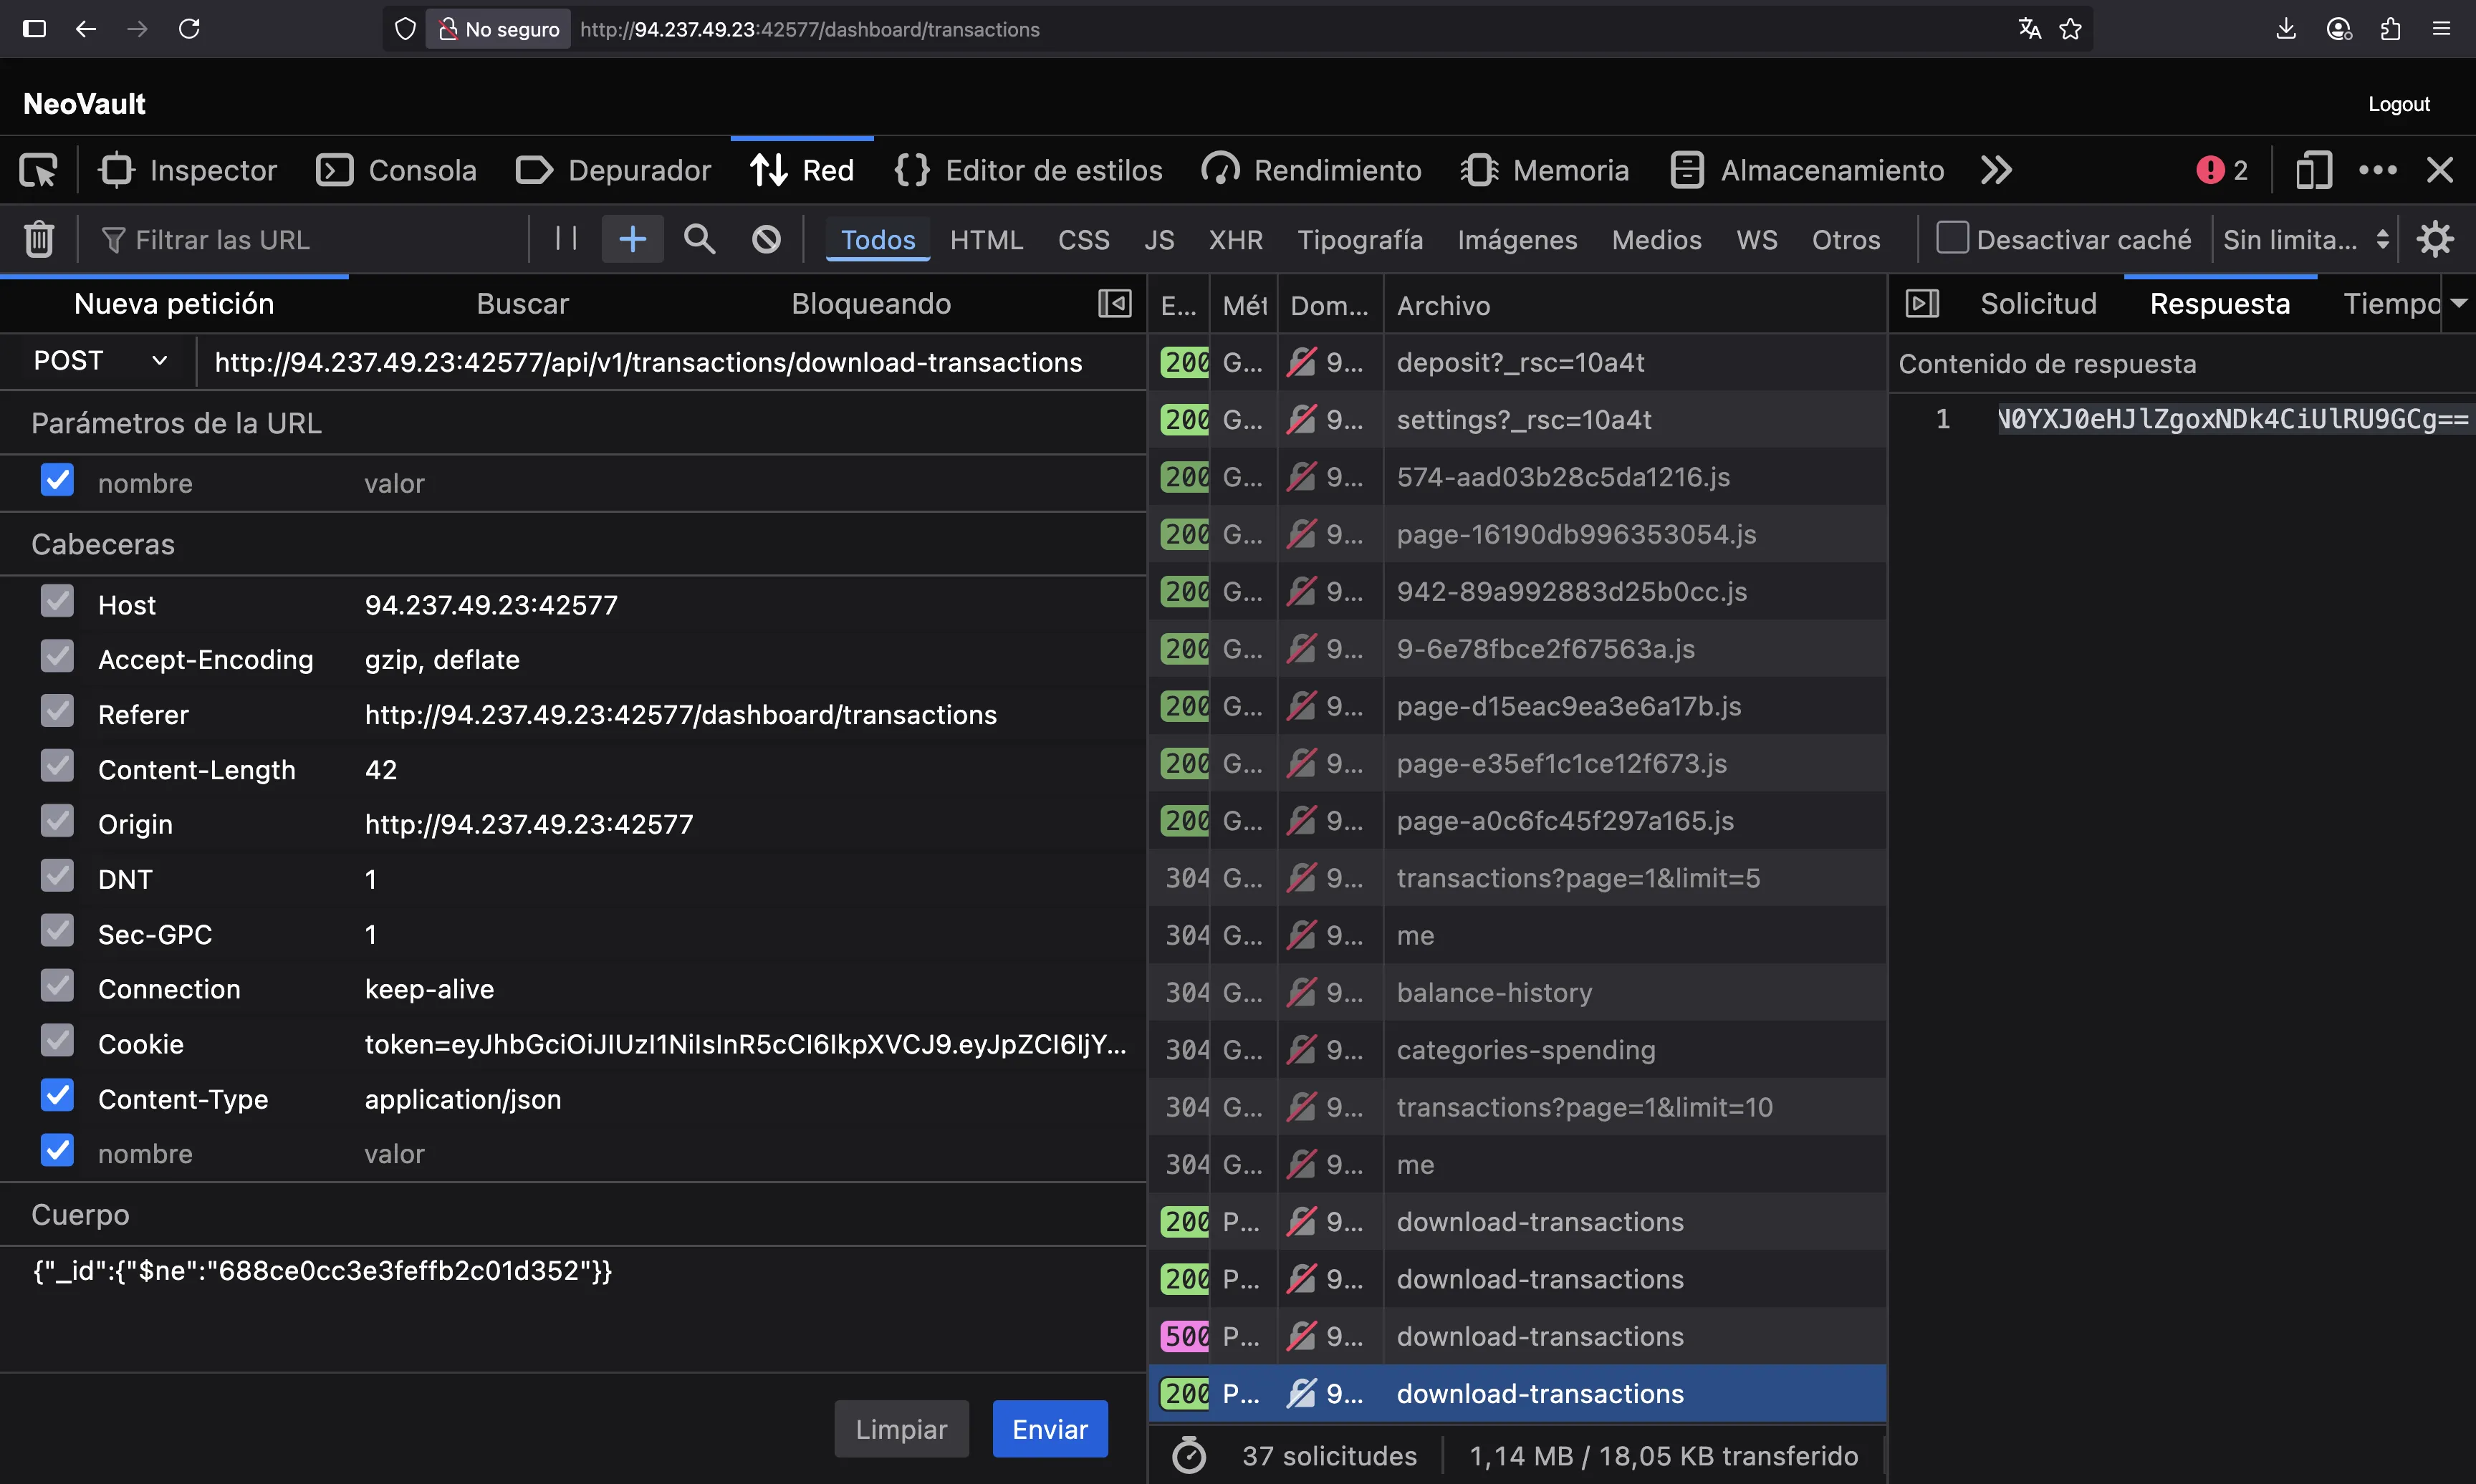This screenshot has height=1484, width=2476.
Task: Collapse the new request side panel
Action: click(1115, 304)
